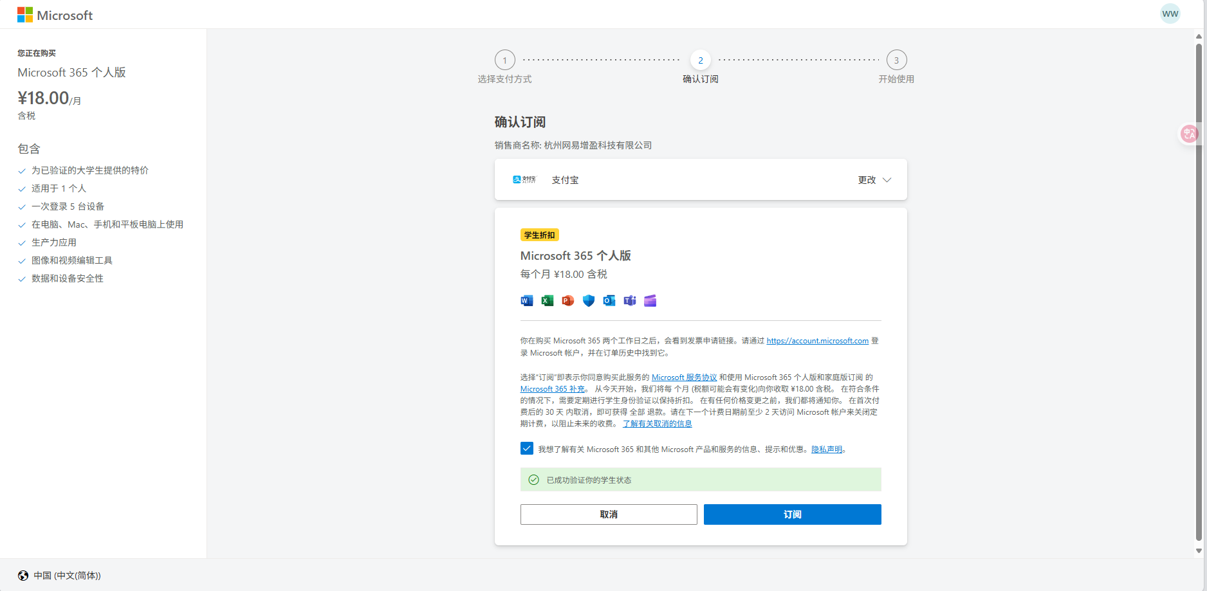1207x591 pixels.
Task: Open the Microsoft 服务协议 link
Action: 684,377
